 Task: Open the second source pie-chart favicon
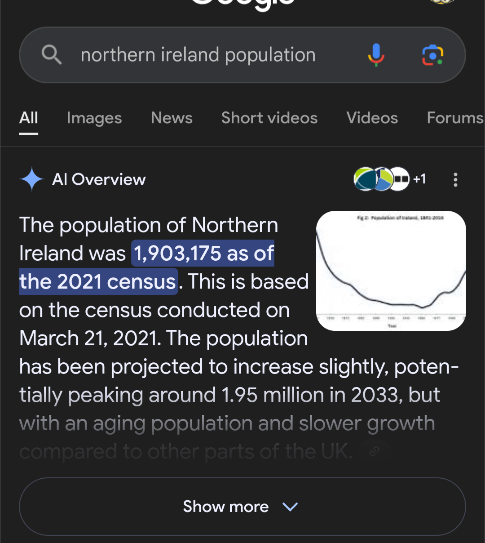tap(382, 179)
